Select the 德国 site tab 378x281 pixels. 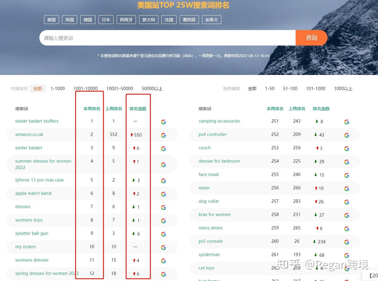(88, 20)
